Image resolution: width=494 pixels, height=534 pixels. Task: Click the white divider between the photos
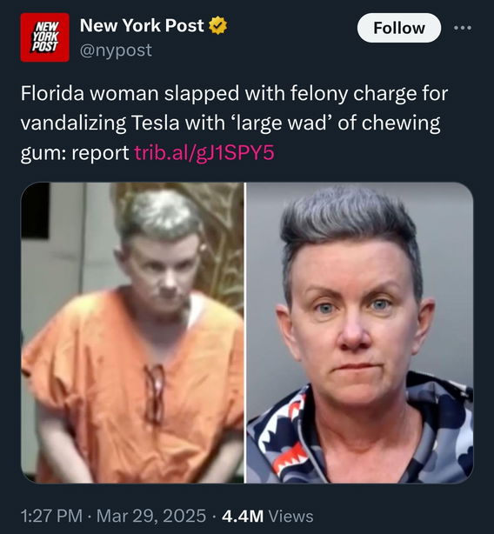244,333
